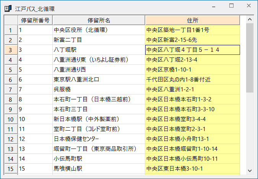The width and height of the screenshot is (258, 179).
Task: Click the 停留所名 column header
Action: [x=99, y=20]
